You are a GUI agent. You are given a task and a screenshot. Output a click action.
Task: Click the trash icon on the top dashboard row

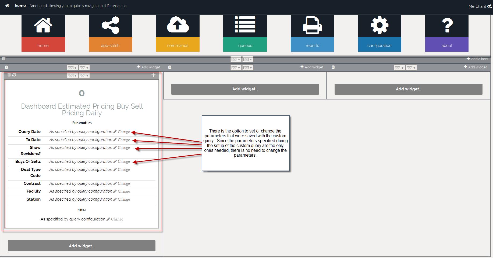(4, 59)
